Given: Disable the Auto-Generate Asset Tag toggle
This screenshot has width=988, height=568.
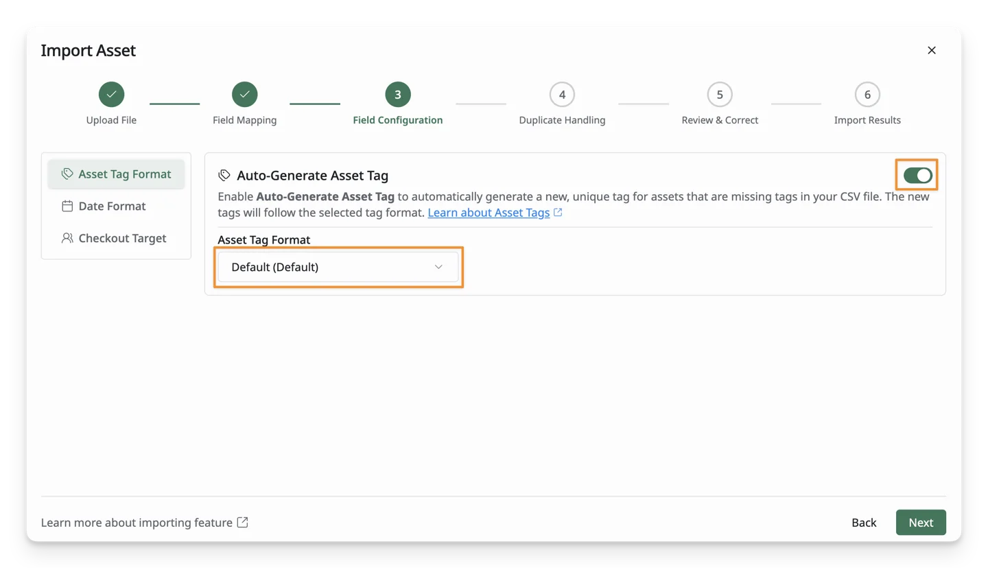Looking at the screenshot, I should [917, 176].
